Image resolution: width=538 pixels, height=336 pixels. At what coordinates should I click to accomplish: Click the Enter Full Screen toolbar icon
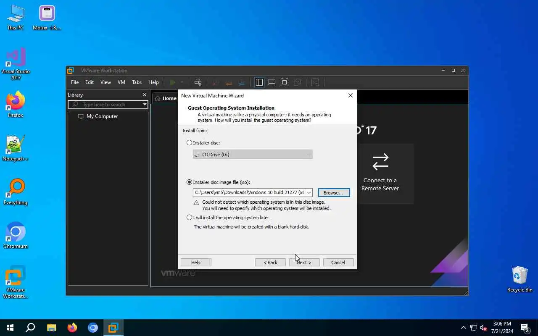click(285, 82)
